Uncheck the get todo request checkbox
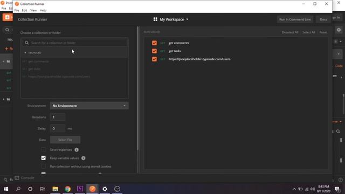The height and width of the screenshot is (194, 345). point(154,51)
